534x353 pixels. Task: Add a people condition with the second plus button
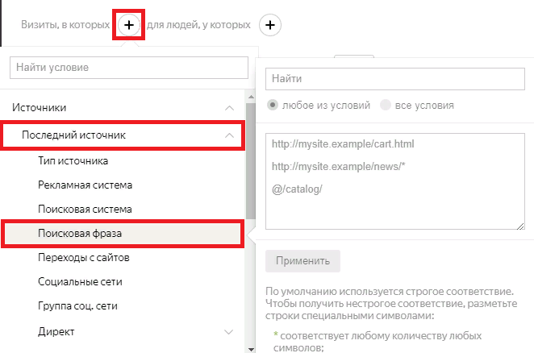270,25
